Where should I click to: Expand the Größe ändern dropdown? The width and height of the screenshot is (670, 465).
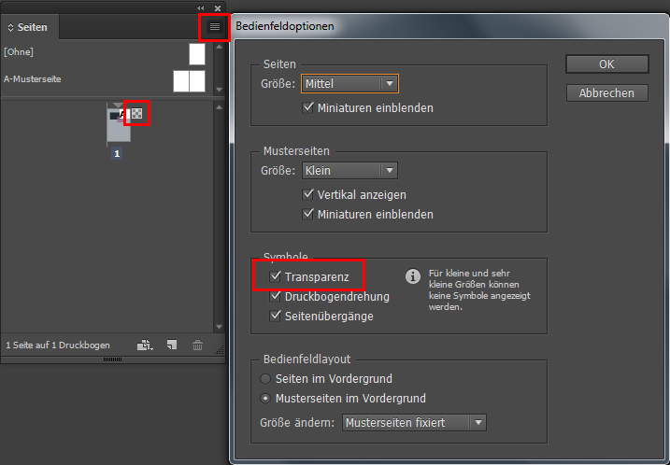[414, 423]
